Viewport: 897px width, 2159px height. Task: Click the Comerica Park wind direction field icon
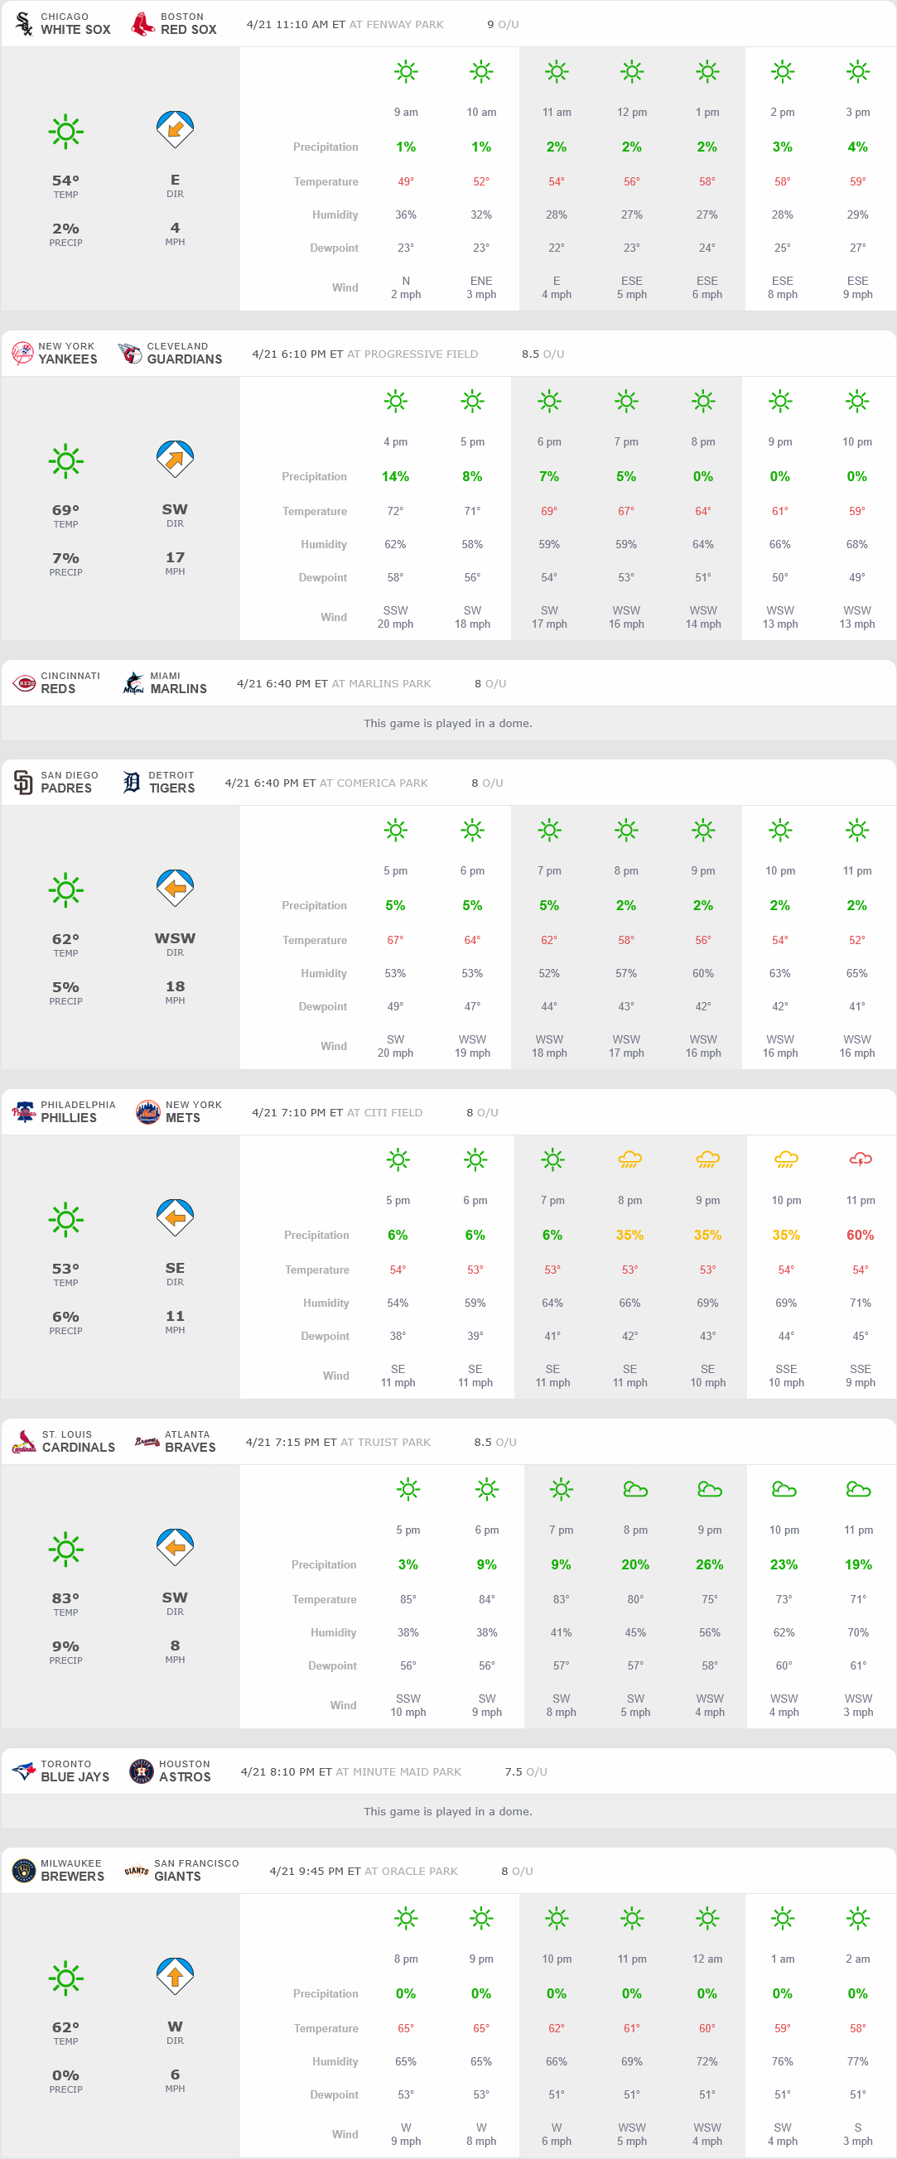pyautogui.click(x=176, y=888)
